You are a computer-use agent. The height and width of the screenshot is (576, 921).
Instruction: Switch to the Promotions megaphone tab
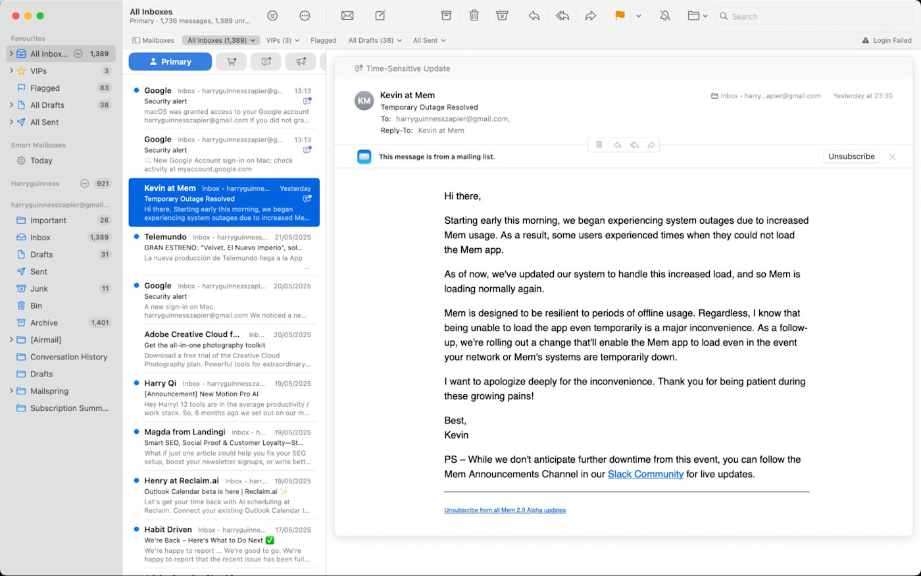click(x=301, y=62)
